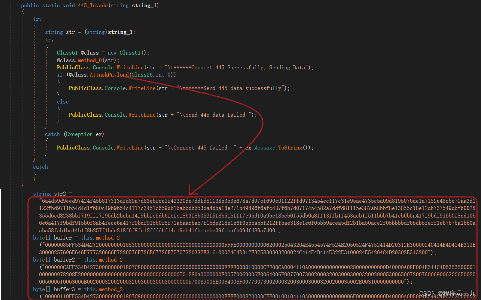Click WriteLine on the 'Connect 445 failed' line
Viewport: 481px width, 300px height.
[130, 148]
